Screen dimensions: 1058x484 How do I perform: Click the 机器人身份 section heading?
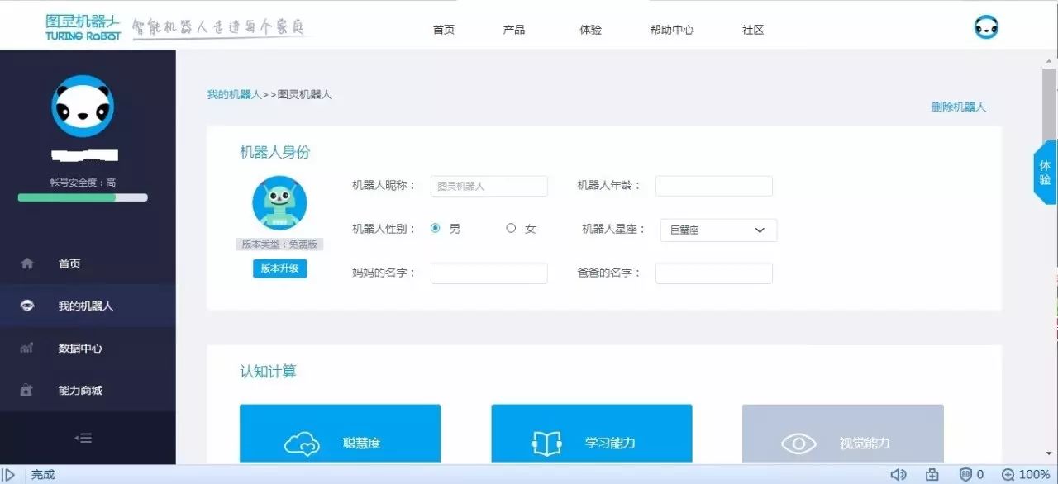tap(275, 152)
